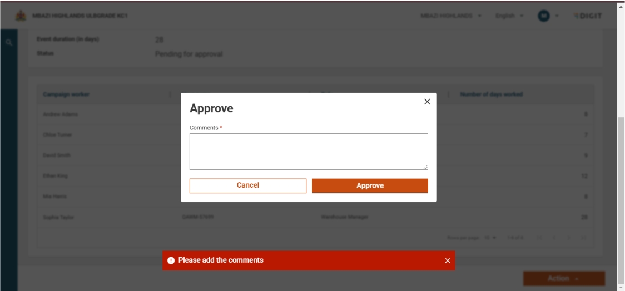Close the Approve dialog with the X
Screen dimensions: 625x291
coord(427,102)
